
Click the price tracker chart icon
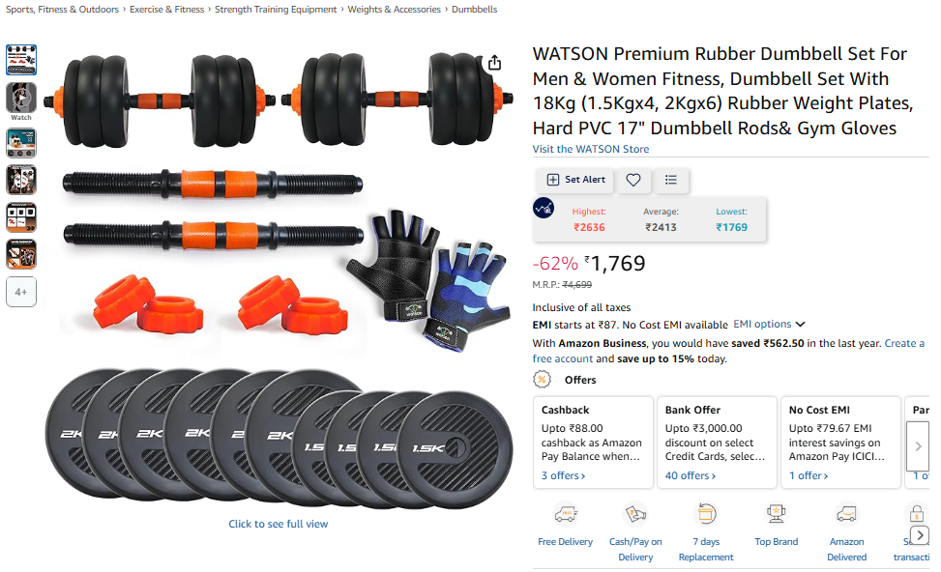[x=544, y=208]
